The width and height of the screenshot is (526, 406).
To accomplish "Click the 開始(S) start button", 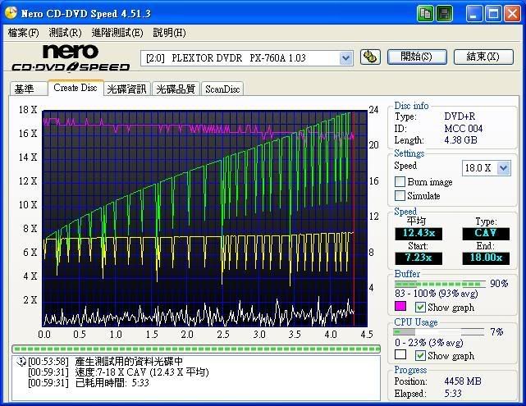I will (x=417, y=57).
